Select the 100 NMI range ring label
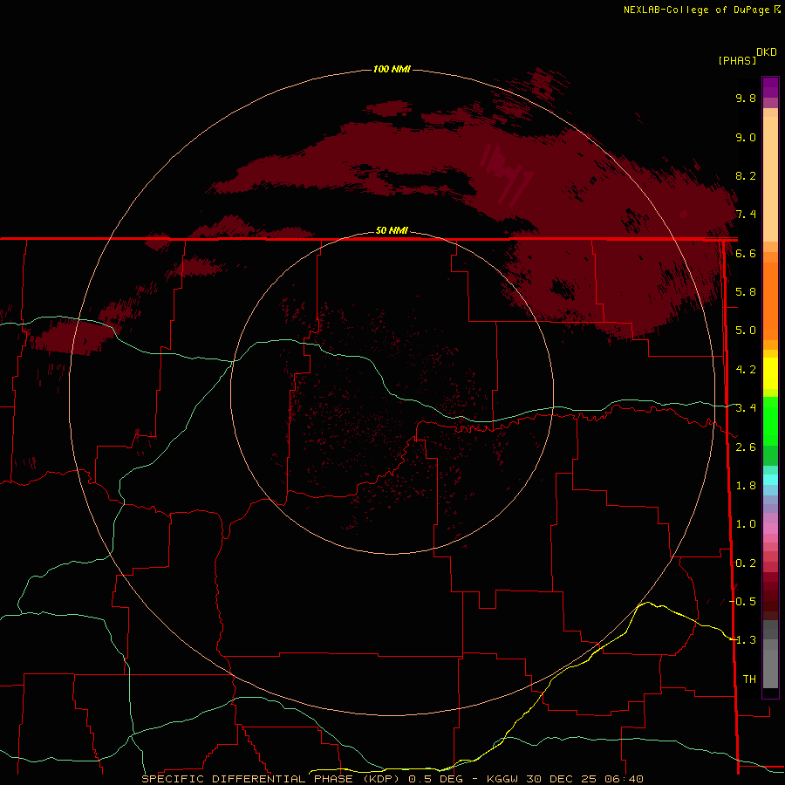This screenshot has width=785, height=785. [x=392, y=69]
